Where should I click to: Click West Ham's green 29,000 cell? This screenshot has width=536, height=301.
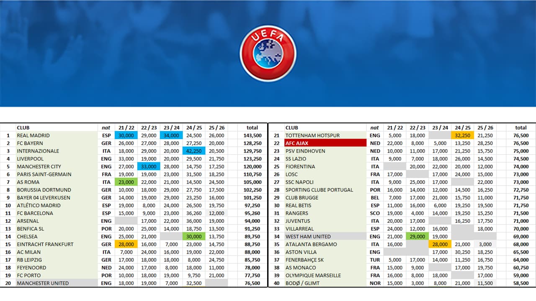417,236
